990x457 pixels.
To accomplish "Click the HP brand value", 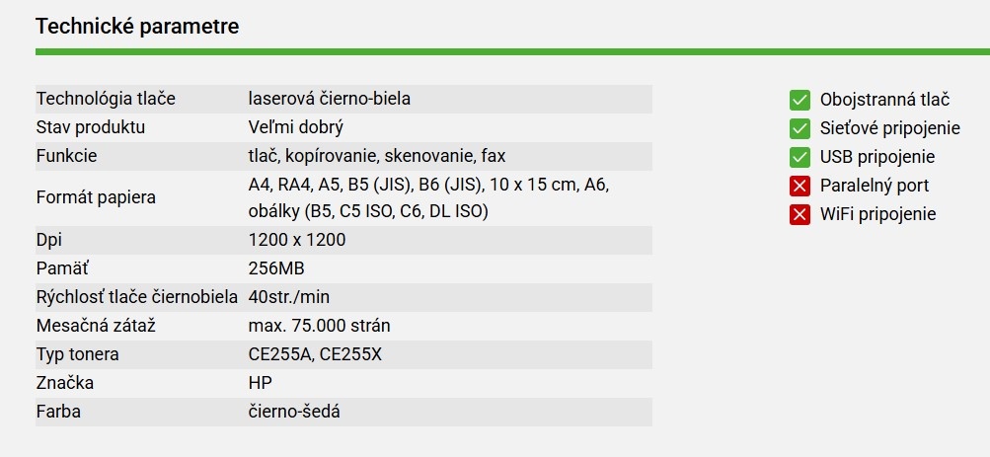I will 261,383.
